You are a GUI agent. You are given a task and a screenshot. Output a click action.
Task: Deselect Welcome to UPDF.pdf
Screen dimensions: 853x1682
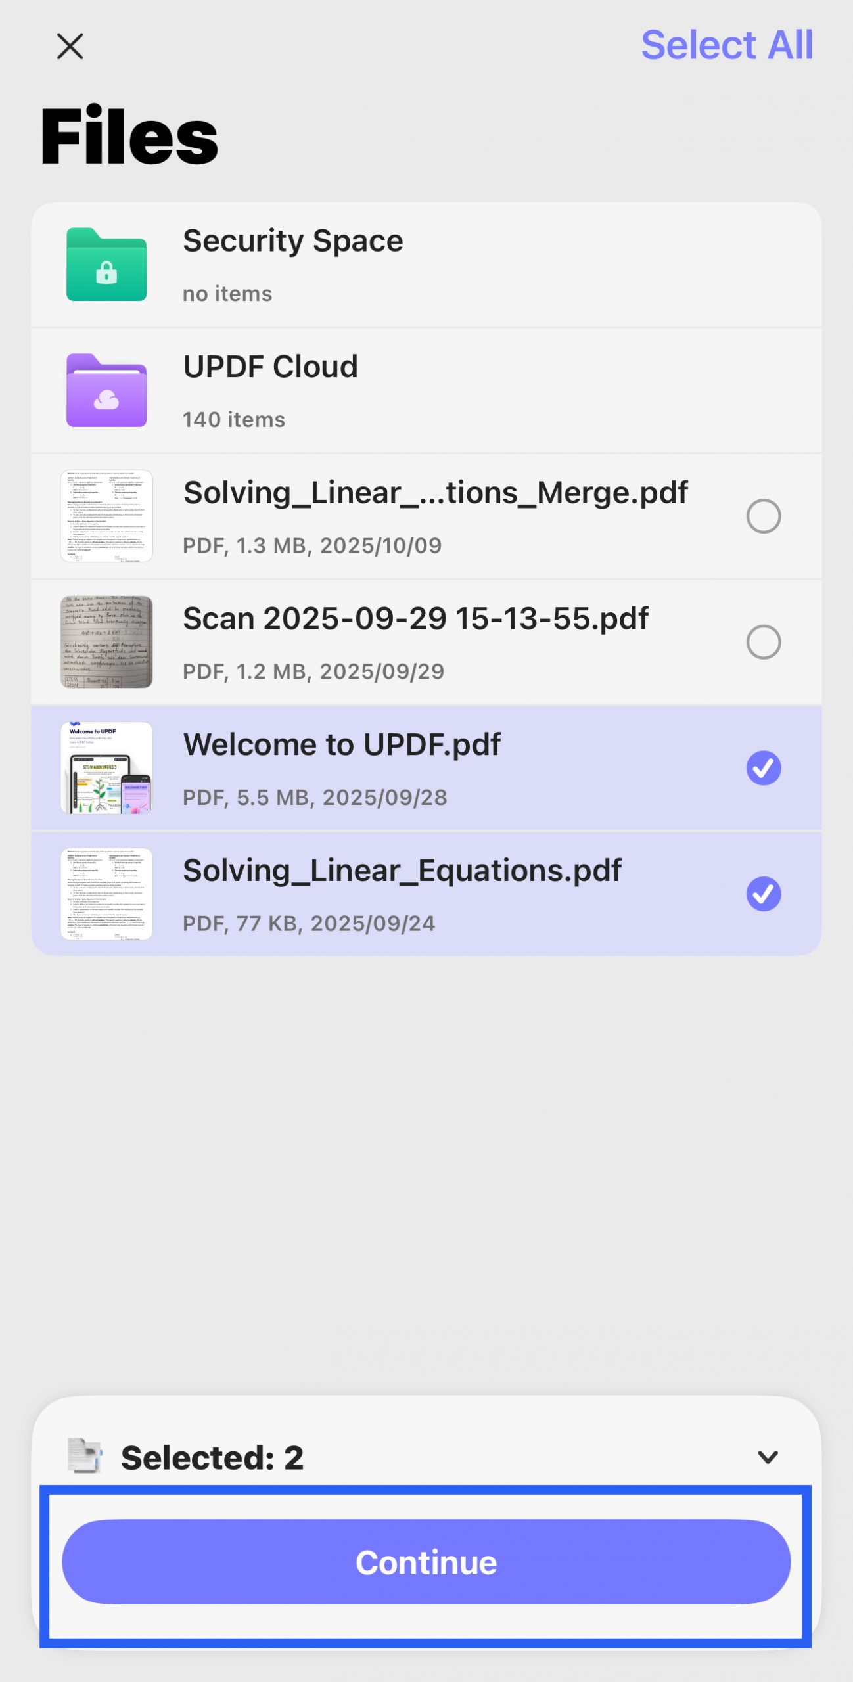tap(764, 766)
